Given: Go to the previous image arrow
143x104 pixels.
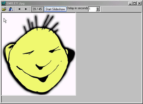Looking at the screenshot, I should (x=19, y=9).
